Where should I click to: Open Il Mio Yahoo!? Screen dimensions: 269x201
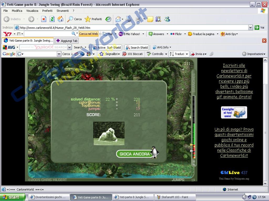point(129,34)
